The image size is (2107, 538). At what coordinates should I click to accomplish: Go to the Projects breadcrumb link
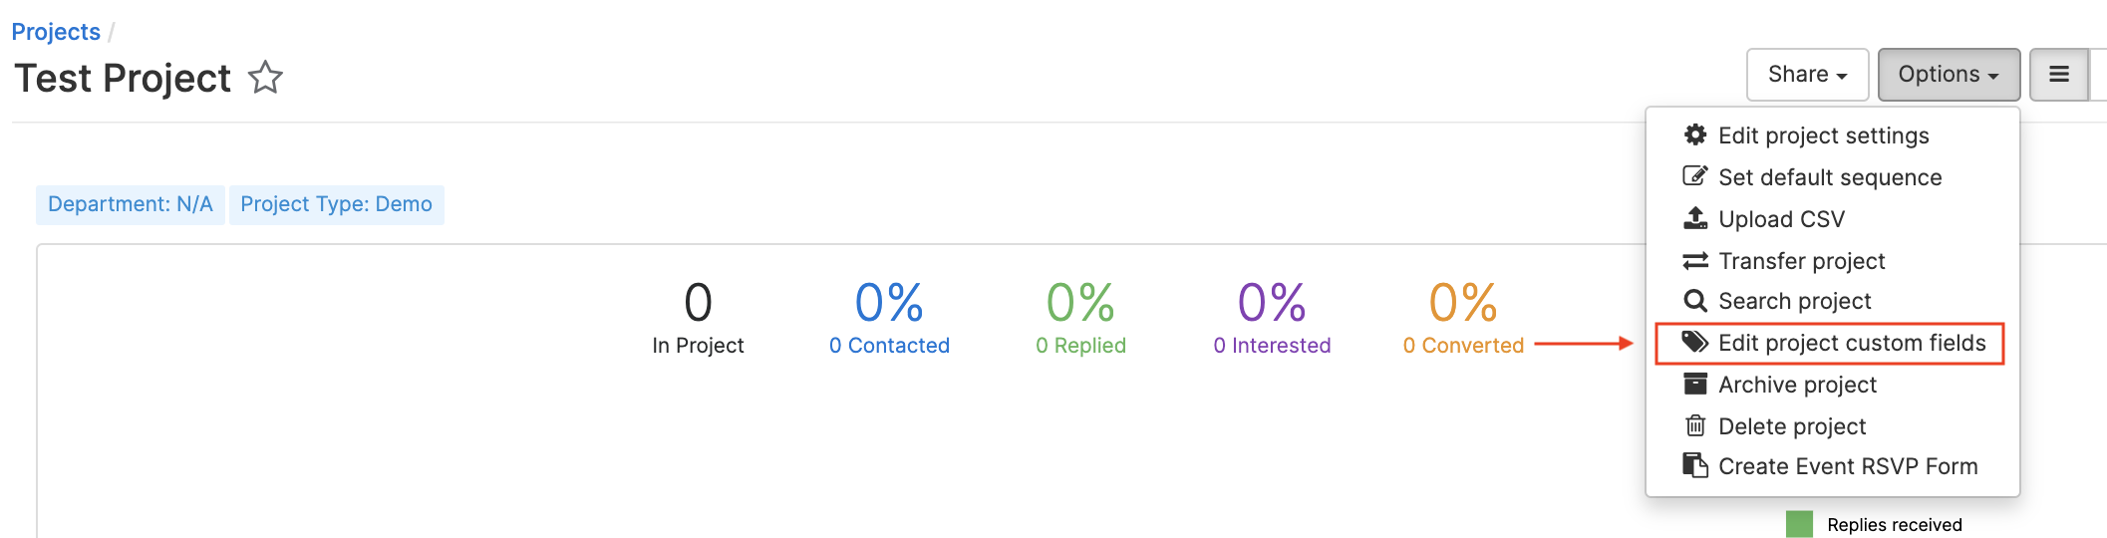point(56,32)
